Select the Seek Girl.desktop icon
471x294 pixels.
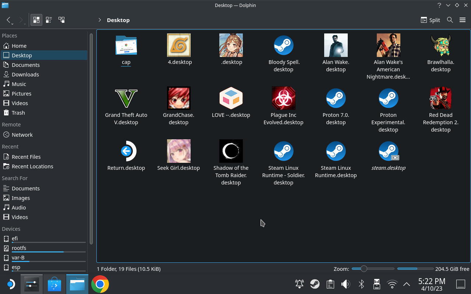(179, 151)
